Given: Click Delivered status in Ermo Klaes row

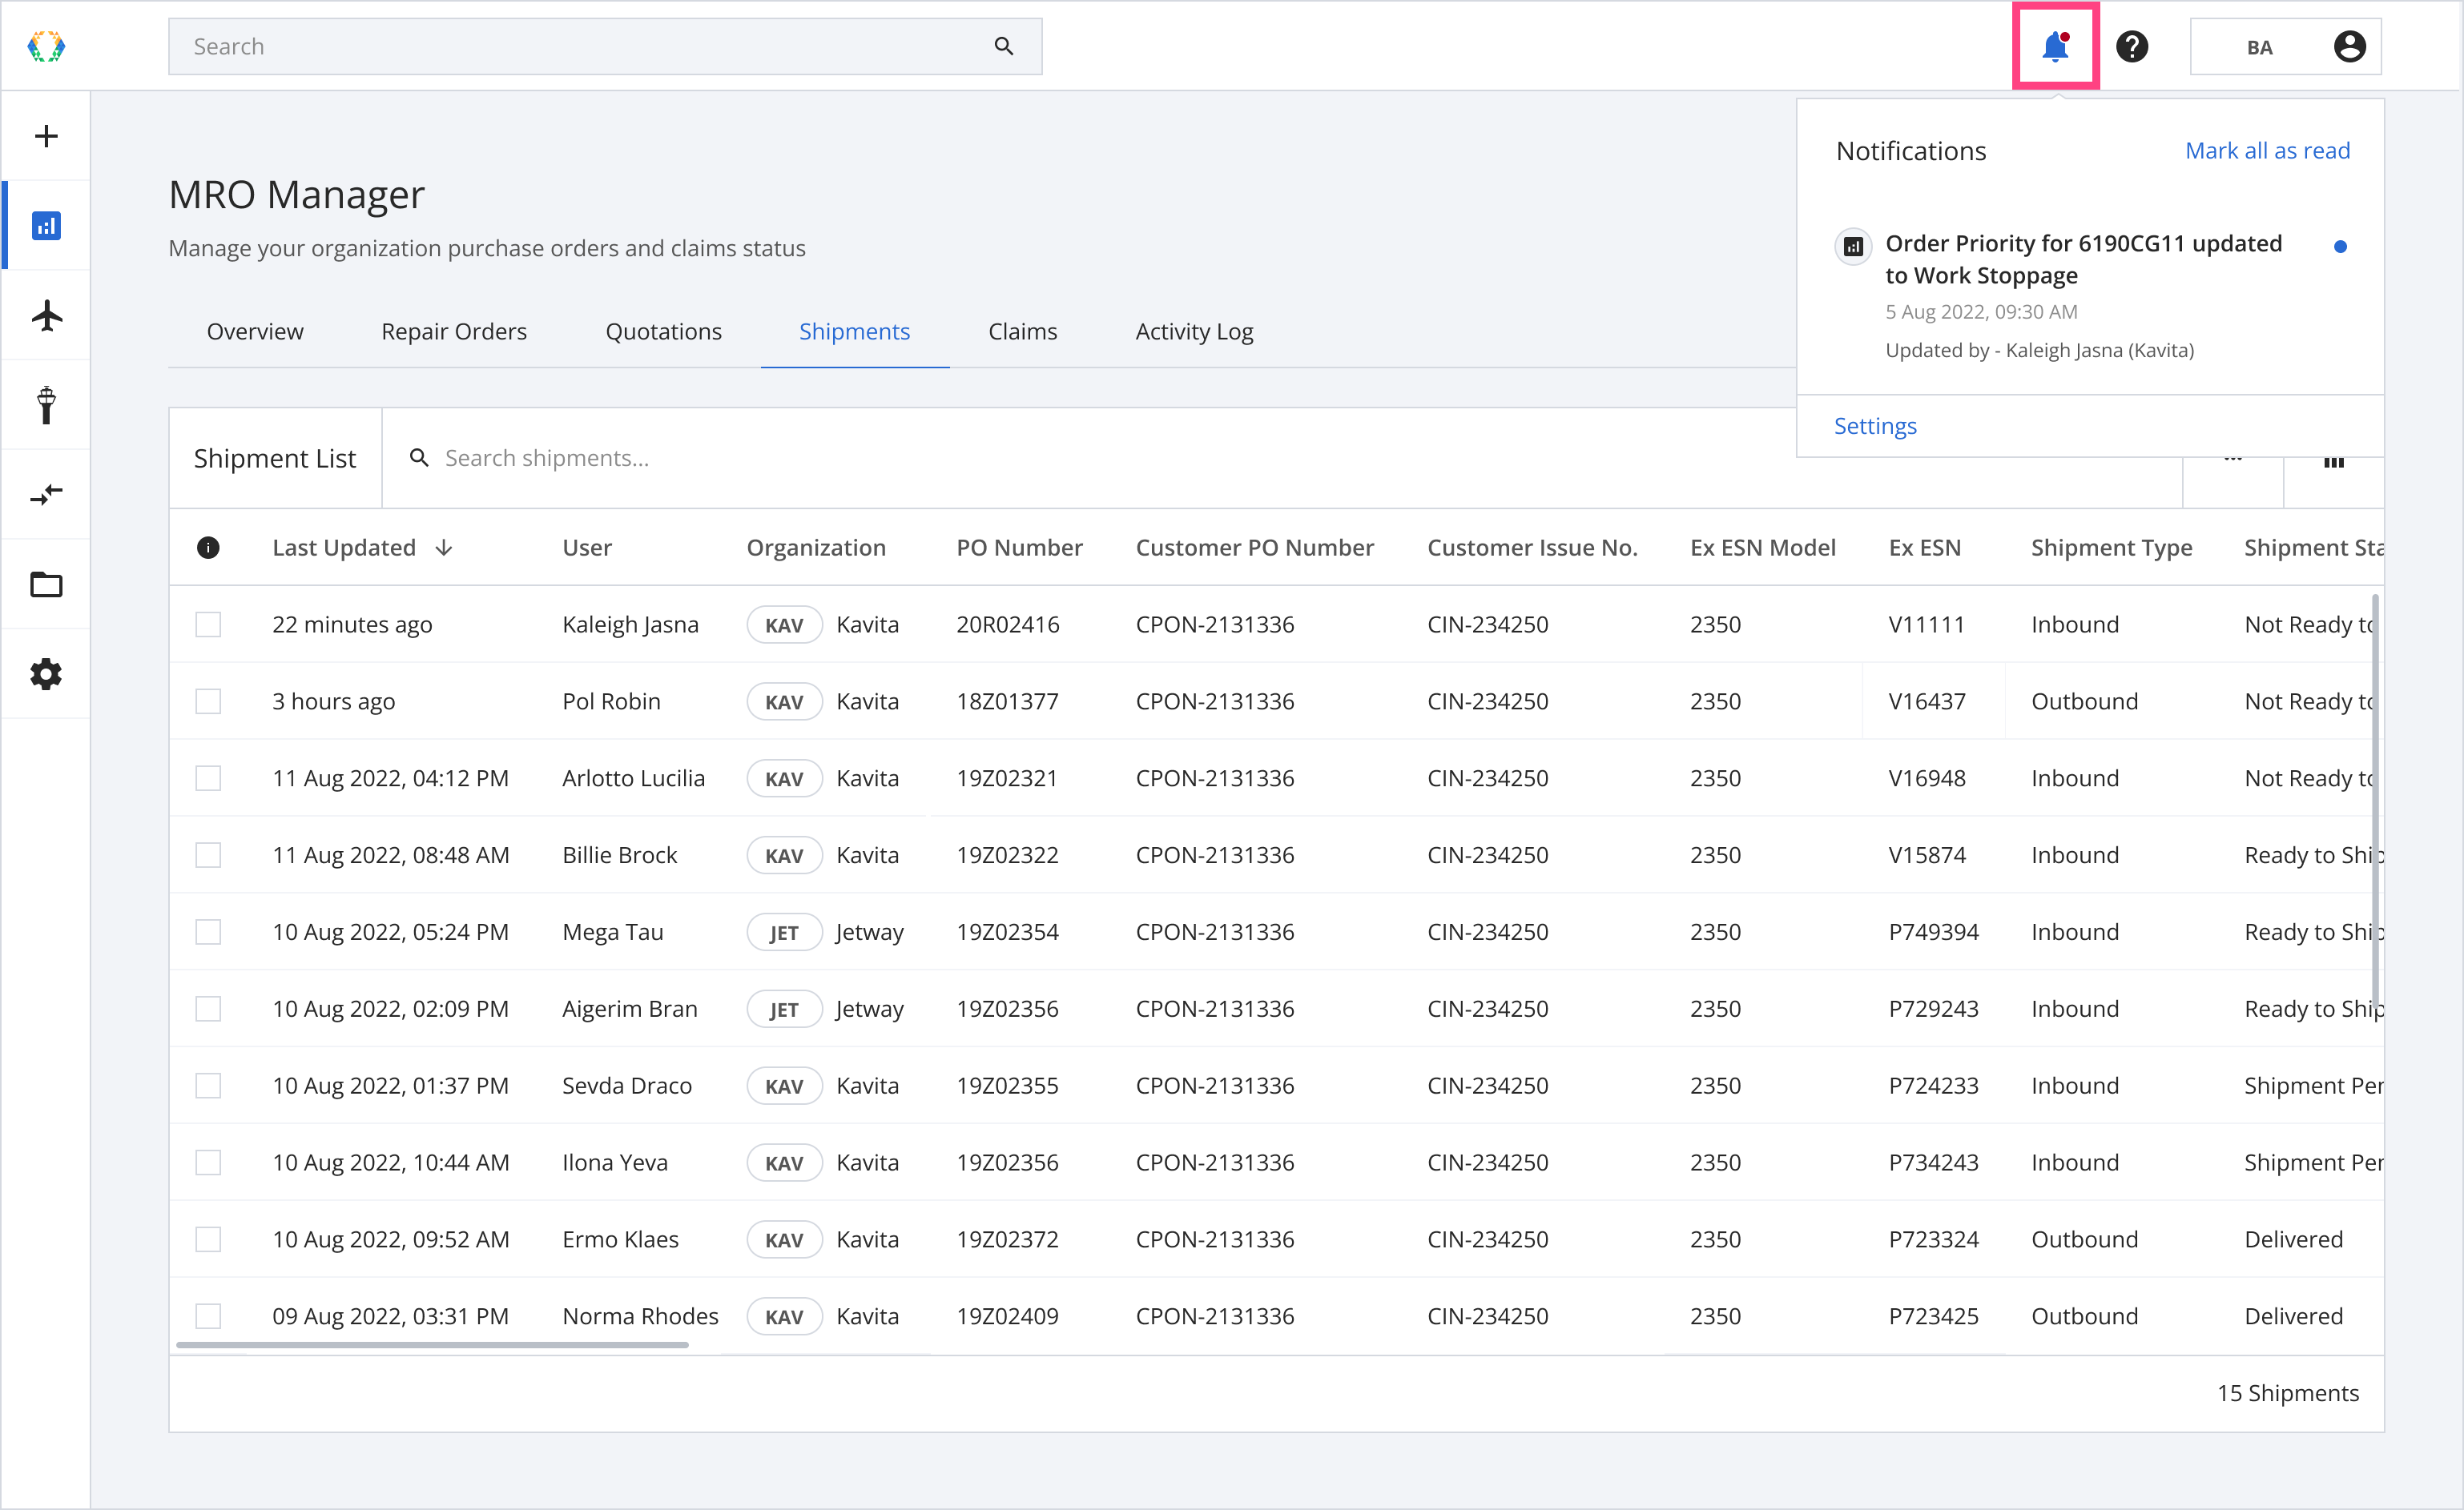Looking at the screenshot, I should point(2293,1240).
